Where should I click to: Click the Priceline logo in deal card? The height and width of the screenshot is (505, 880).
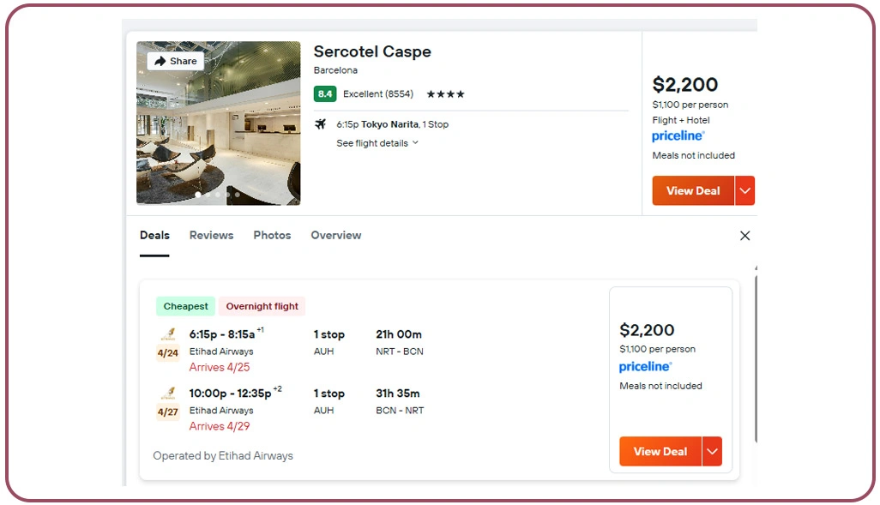[x=645, y=367]
